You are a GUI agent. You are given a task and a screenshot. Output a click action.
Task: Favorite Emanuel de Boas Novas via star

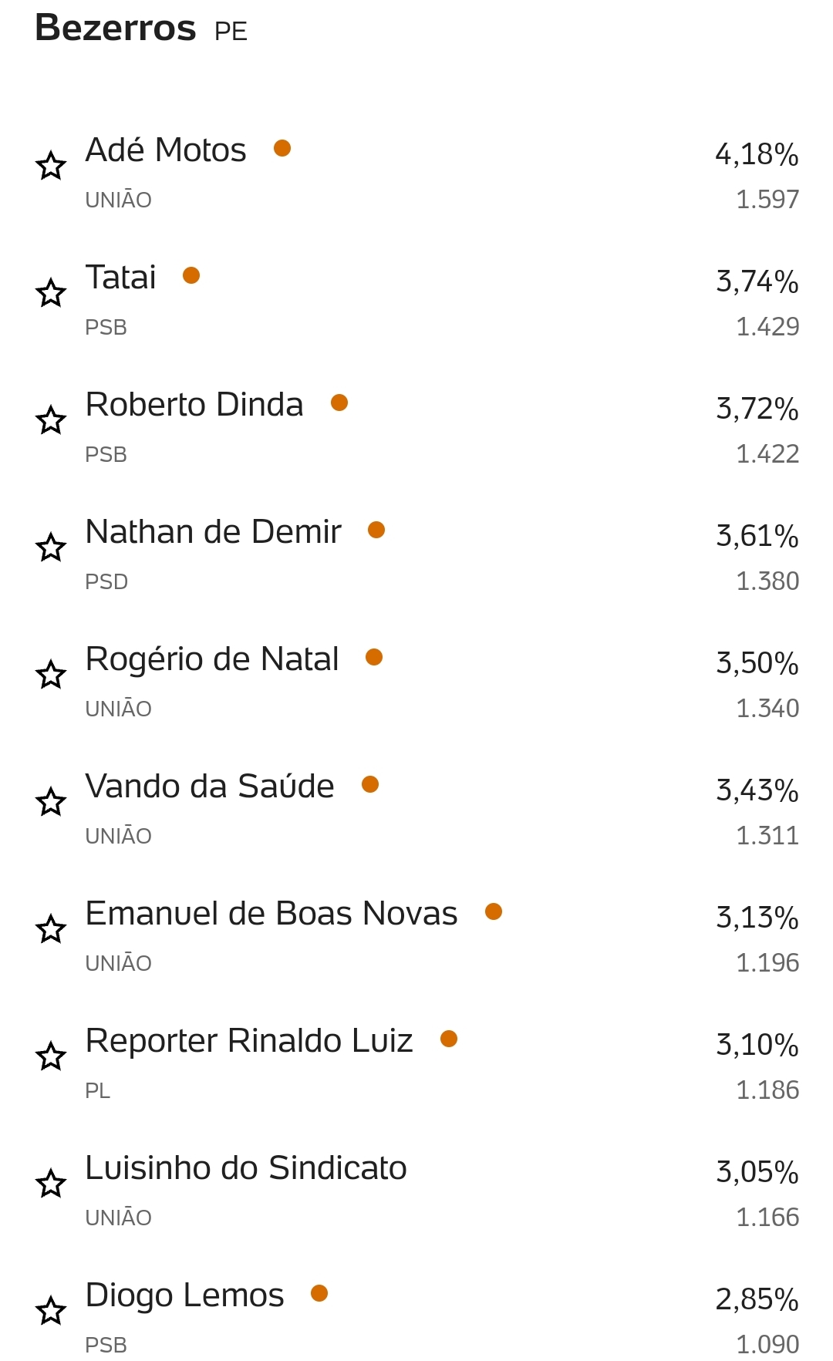[51, 929]
